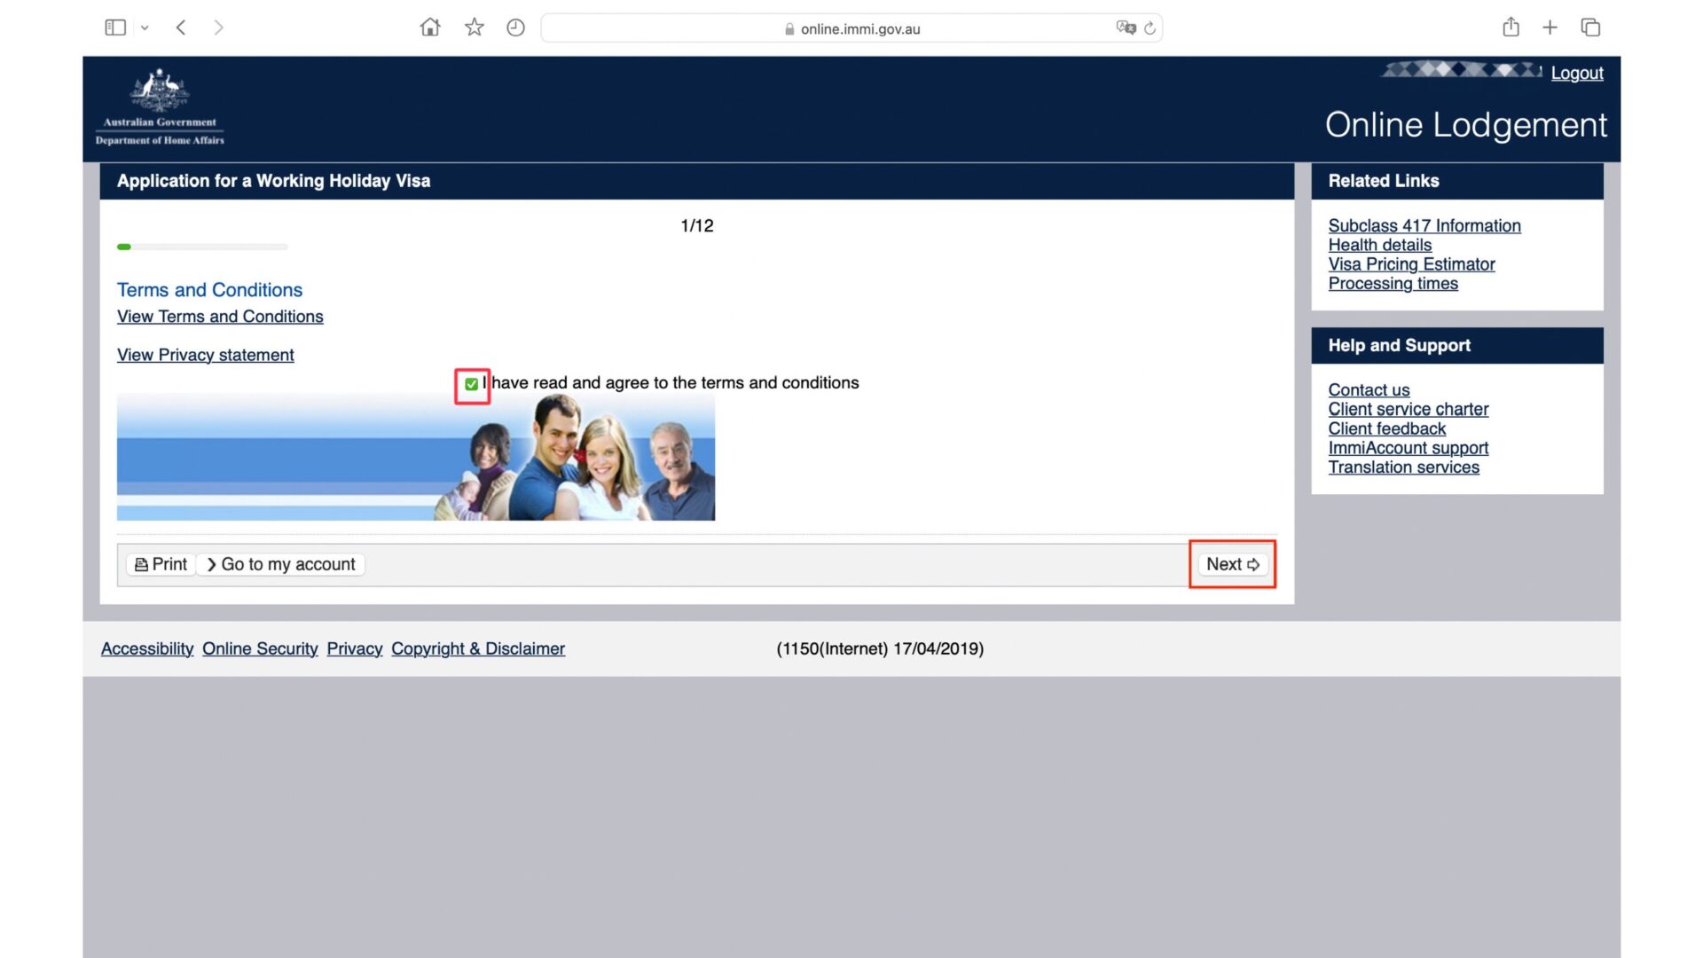Toggle the Safari sidebar icon
Image resolution: width=1703 pixels, height=958 pixels.
tap(115, 27)
